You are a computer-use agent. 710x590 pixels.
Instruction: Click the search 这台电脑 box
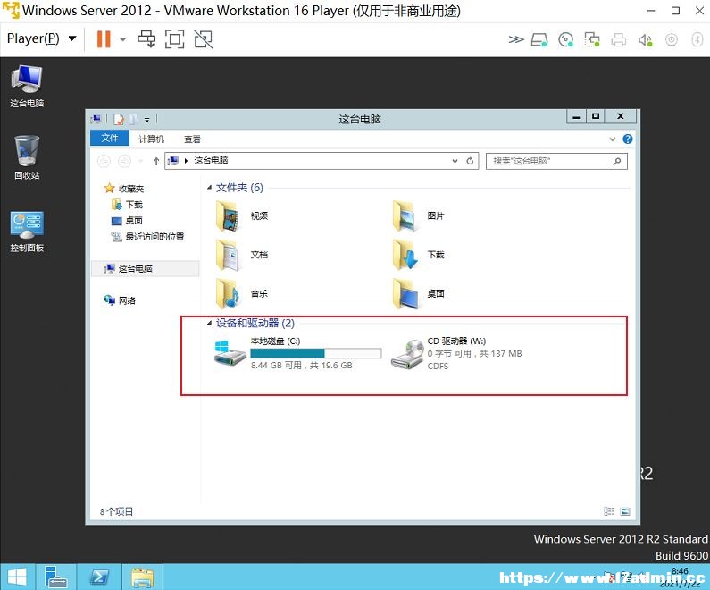click(556, 161)
